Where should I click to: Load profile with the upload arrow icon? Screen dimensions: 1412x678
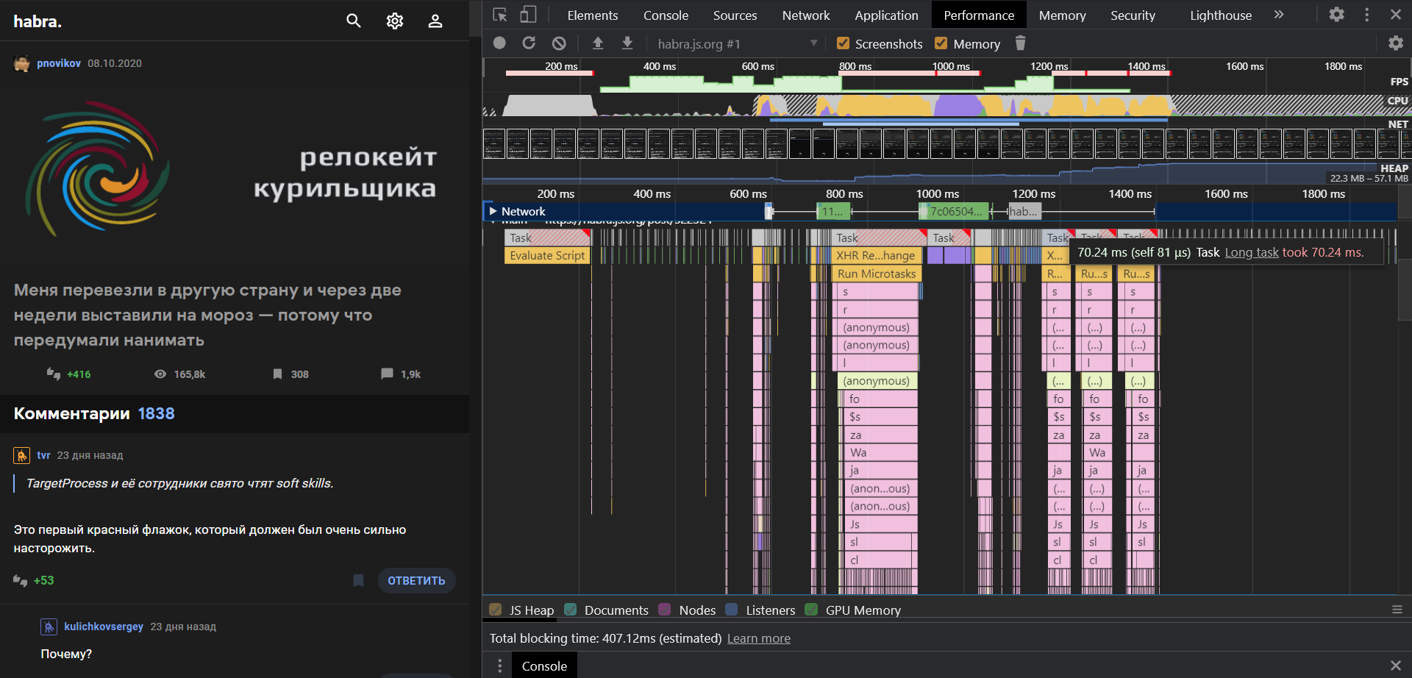pos(598,43)
